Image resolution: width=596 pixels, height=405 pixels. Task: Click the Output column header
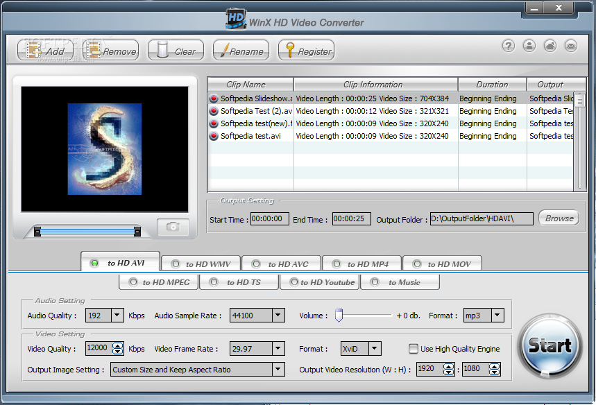click(556, 85)
